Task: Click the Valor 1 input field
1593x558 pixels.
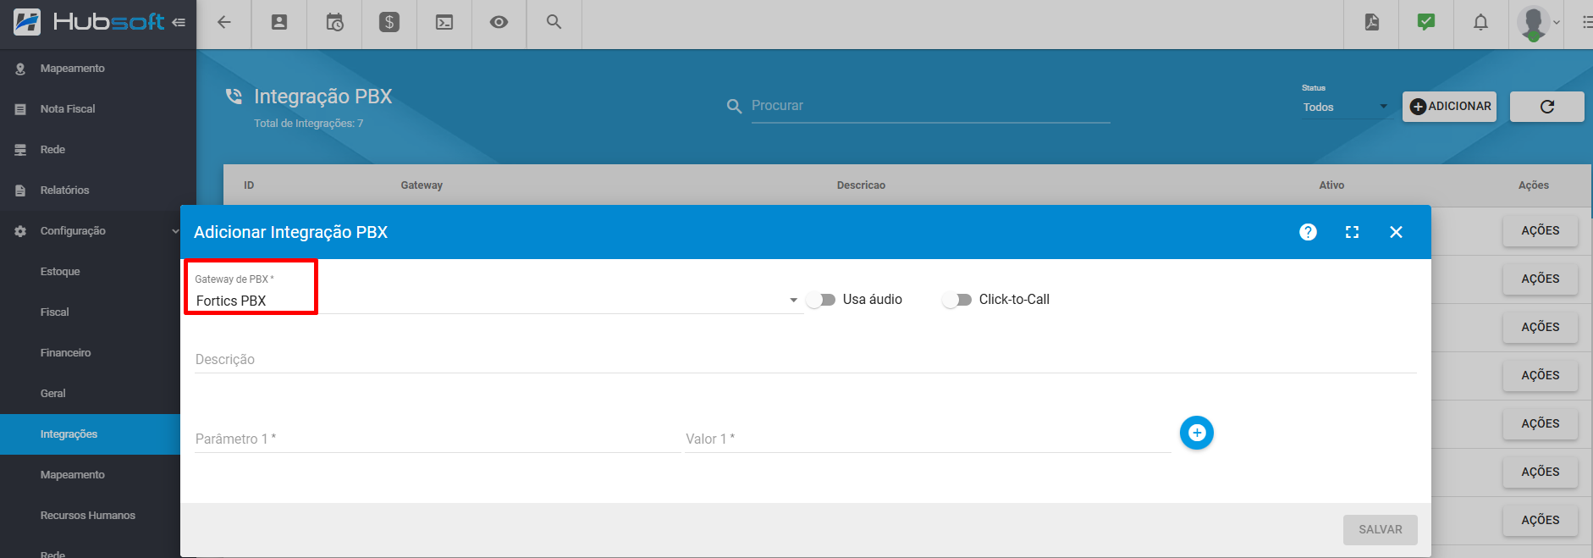Action: [x=928, y=439]
